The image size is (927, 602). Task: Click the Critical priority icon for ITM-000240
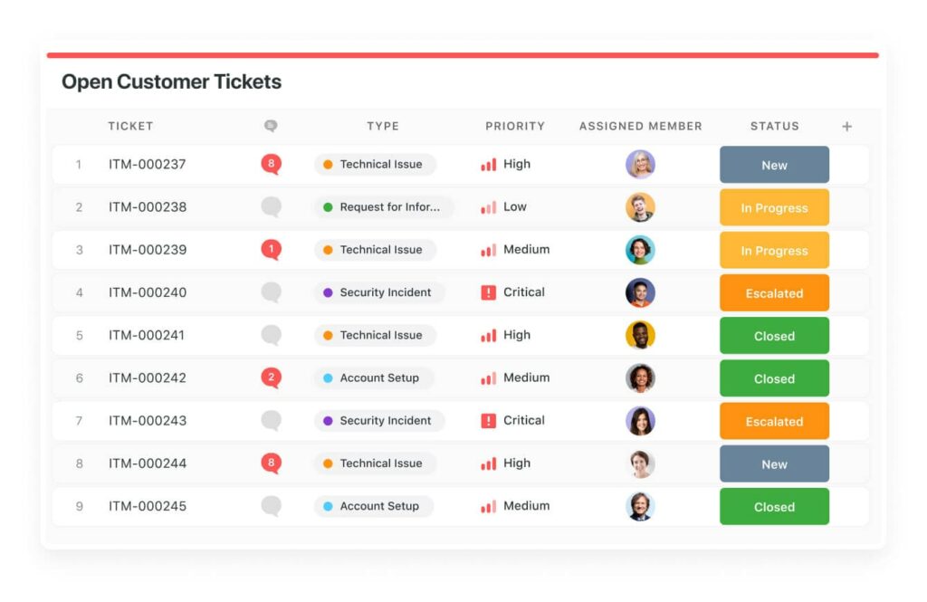pyautogui.click(x=488, y=292)
